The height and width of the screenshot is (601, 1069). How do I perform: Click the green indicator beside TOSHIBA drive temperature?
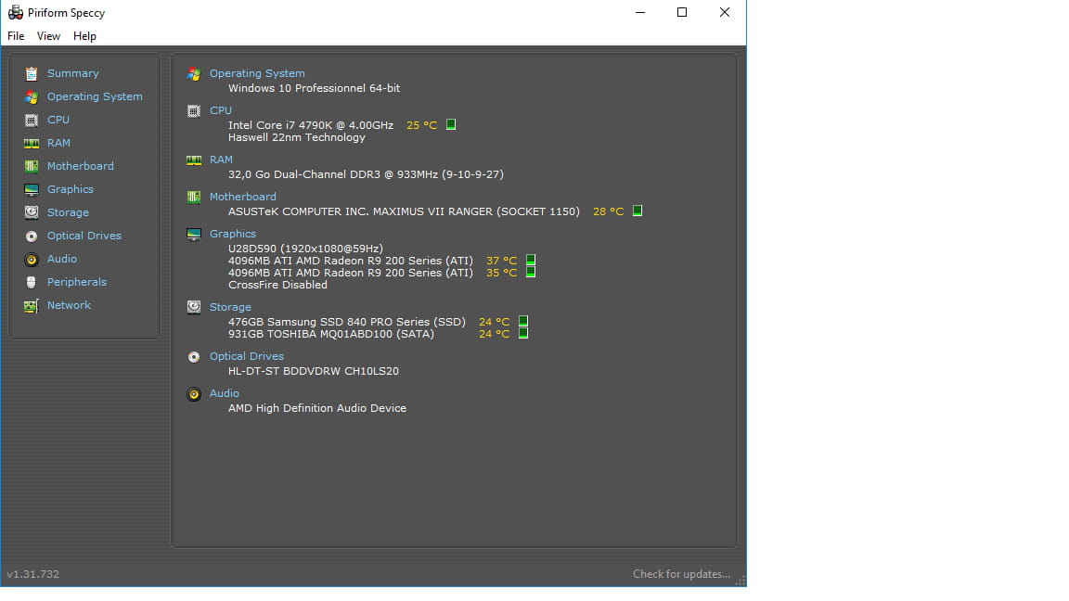(523, 334)
